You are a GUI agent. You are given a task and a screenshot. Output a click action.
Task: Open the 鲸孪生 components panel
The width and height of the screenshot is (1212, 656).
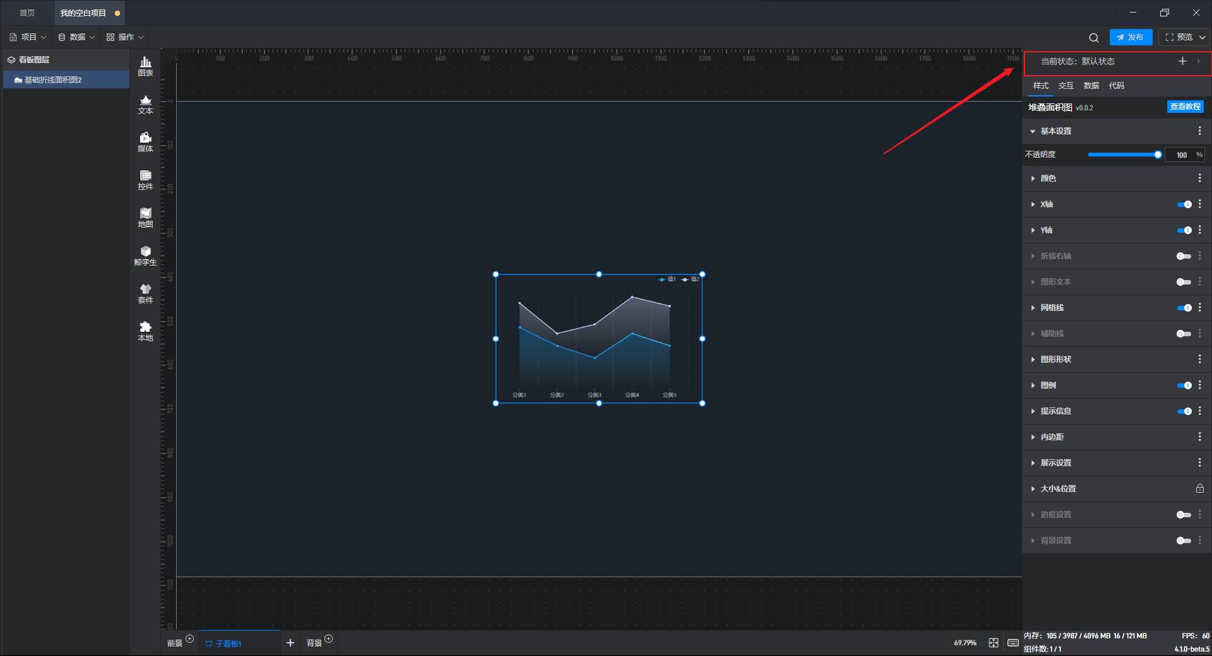click(x=145, y=255)
